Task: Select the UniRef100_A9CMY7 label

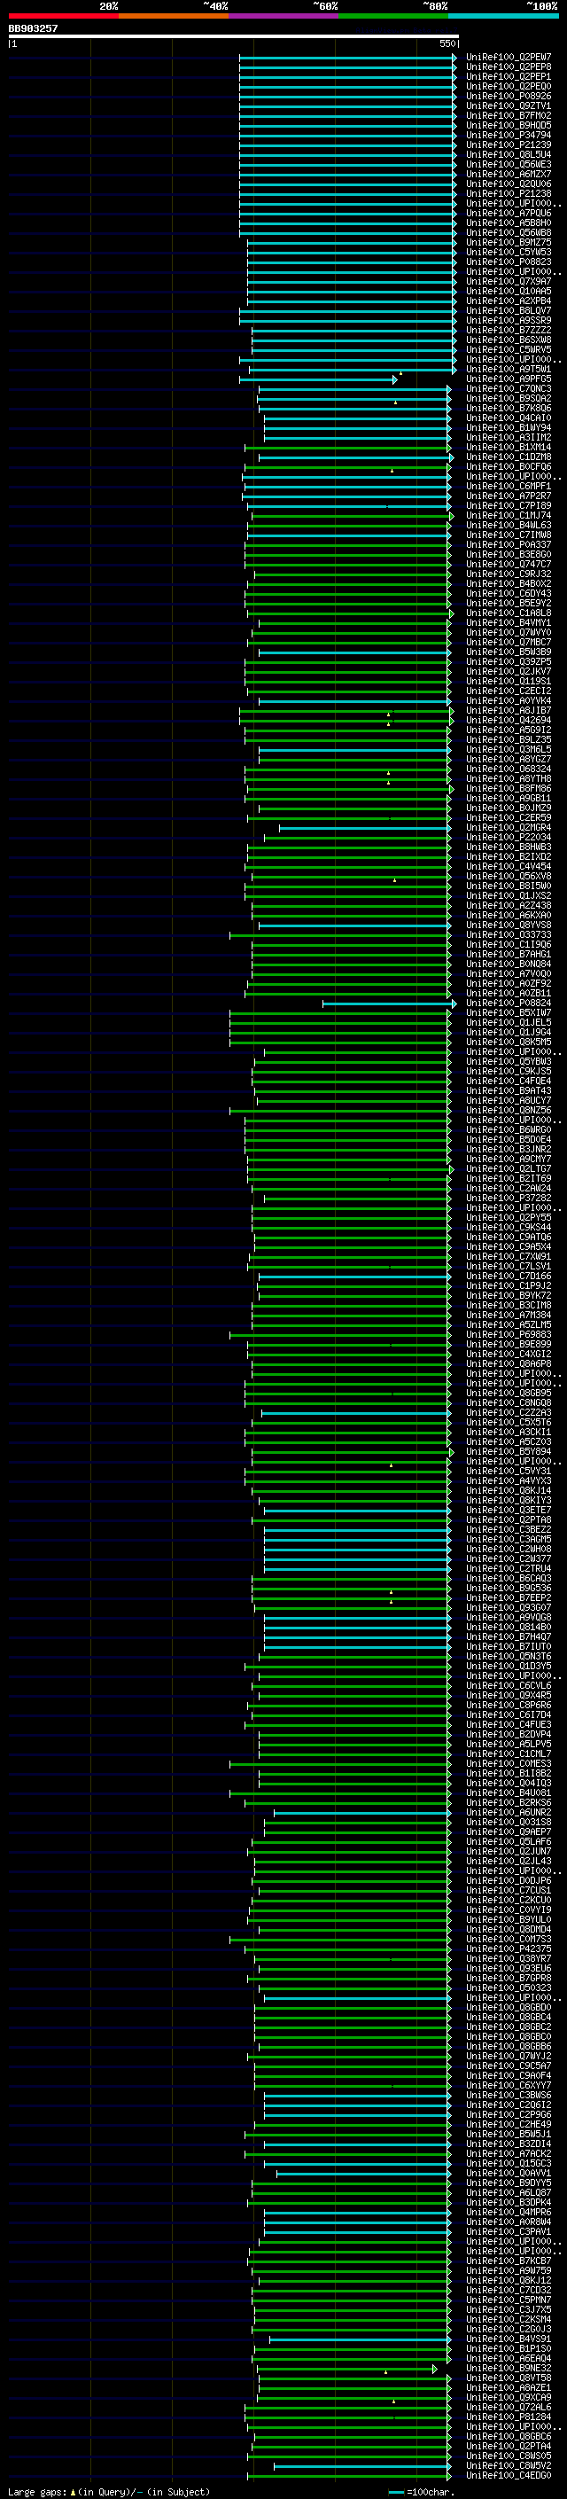Action: 508,1160
